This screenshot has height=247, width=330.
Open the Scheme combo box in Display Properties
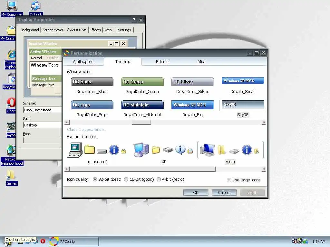42,110
